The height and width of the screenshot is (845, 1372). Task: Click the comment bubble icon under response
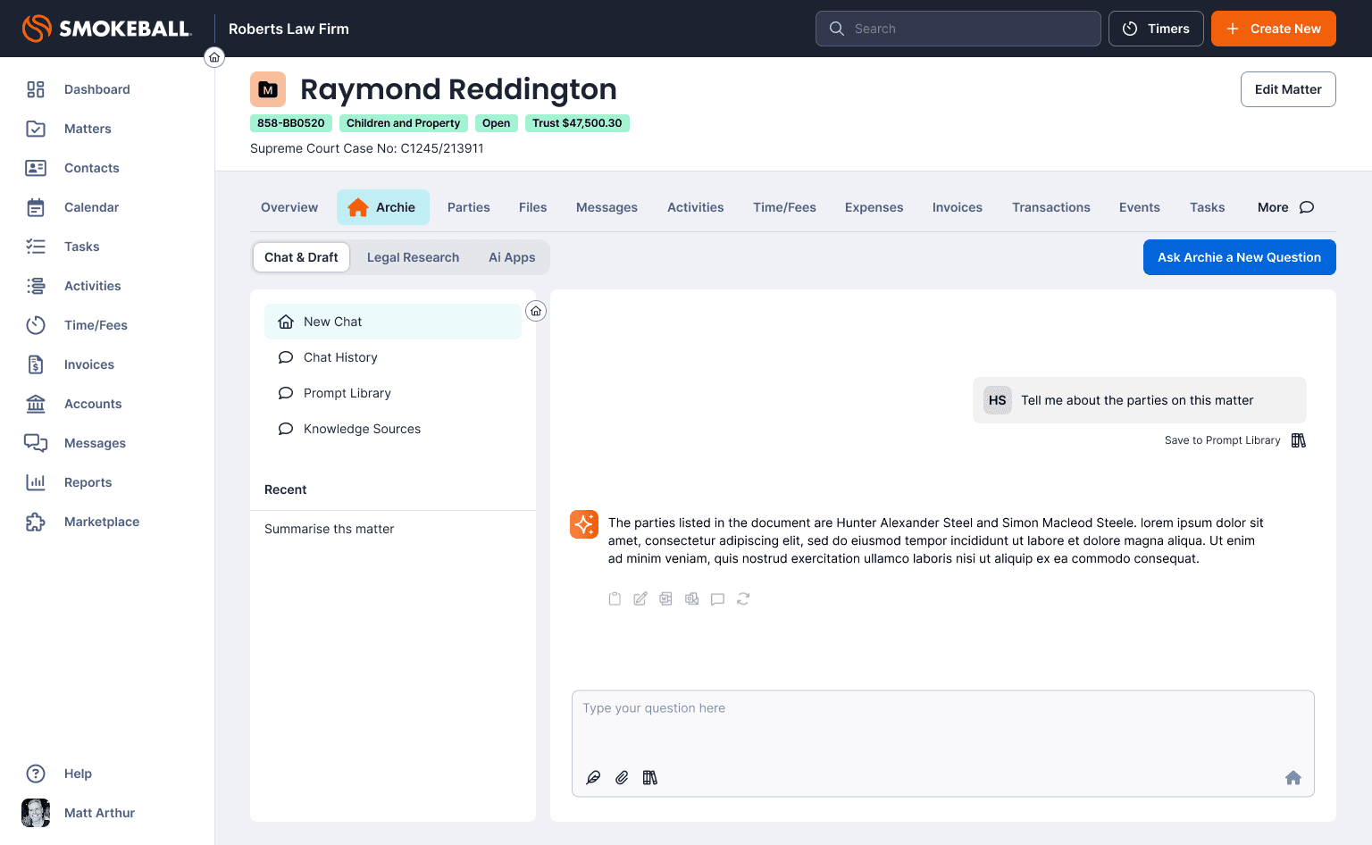pos(717,598)
